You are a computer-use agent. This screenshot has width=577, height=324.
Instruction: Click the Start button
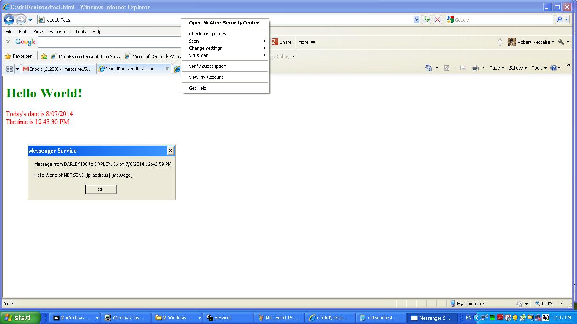20,318
